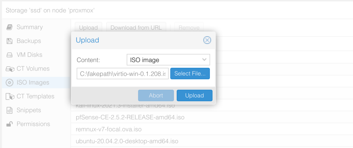The width and height of the screenshot is (353, 148).
Task: Click the Abort button
Action: (156, 95)
